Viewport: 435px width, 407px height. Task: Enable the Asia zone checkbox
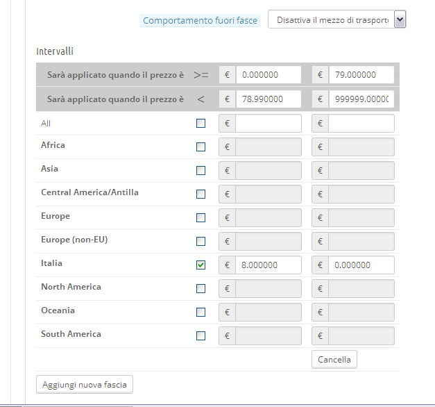[x=201, y=171]
